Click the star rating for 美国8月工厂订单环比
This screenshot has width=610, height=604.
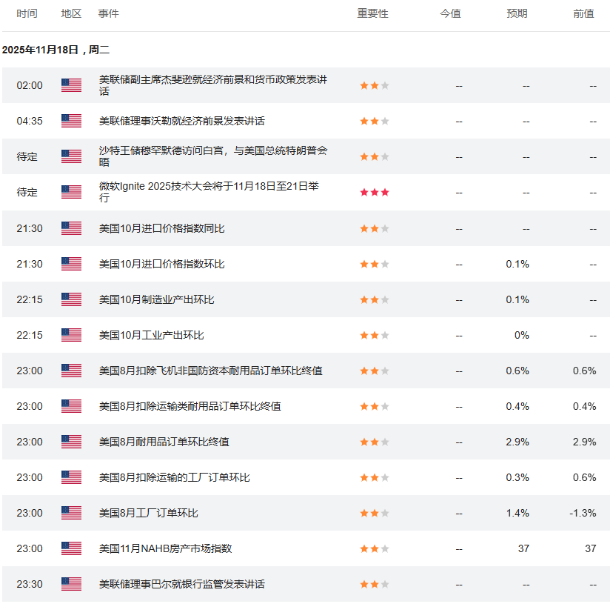[x=374, y=513]
